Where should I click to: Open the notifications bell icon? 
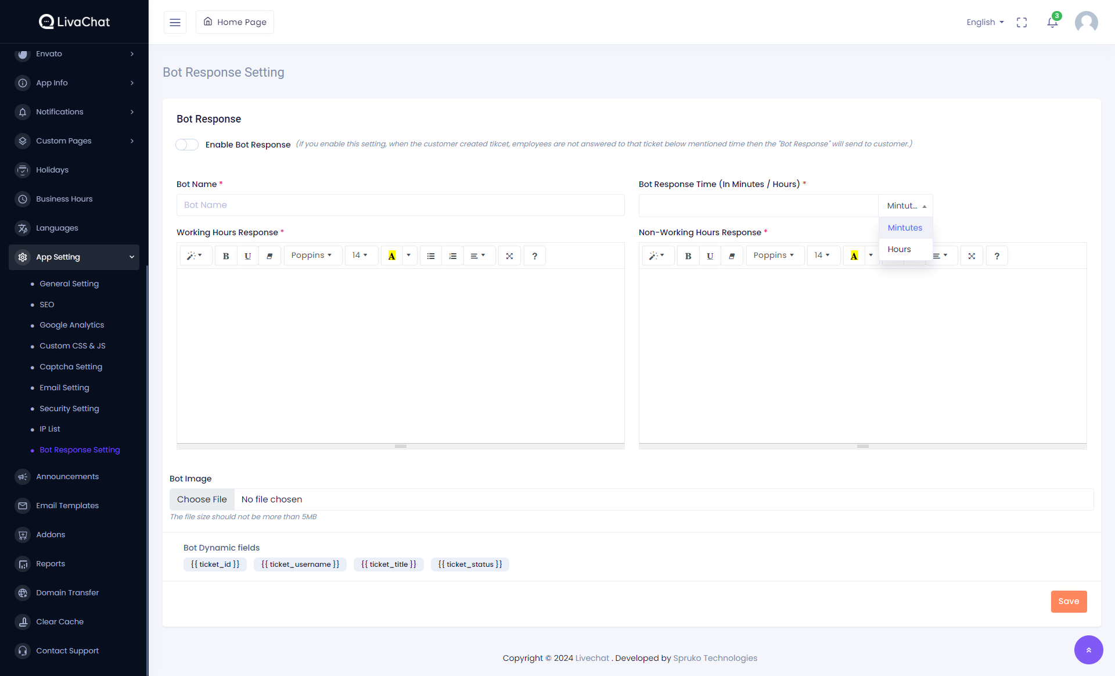click(x=1052, y=22)
